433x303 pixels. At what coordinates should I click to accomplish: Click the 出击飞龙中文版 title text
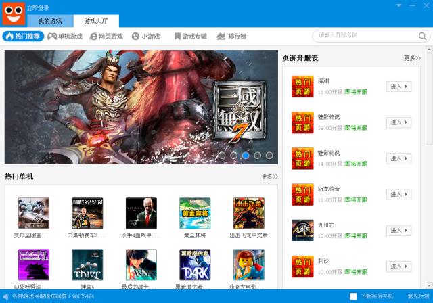coord(249,235)
